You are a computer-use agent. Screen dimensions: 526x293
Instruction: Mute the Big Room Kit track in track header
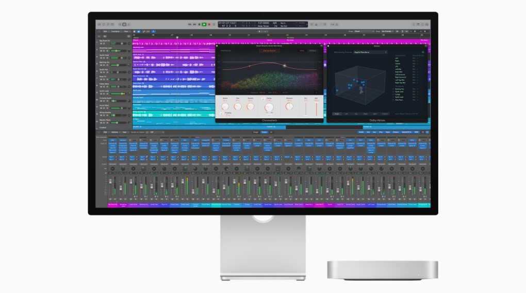pyautogui.click(x=101, y=44)
